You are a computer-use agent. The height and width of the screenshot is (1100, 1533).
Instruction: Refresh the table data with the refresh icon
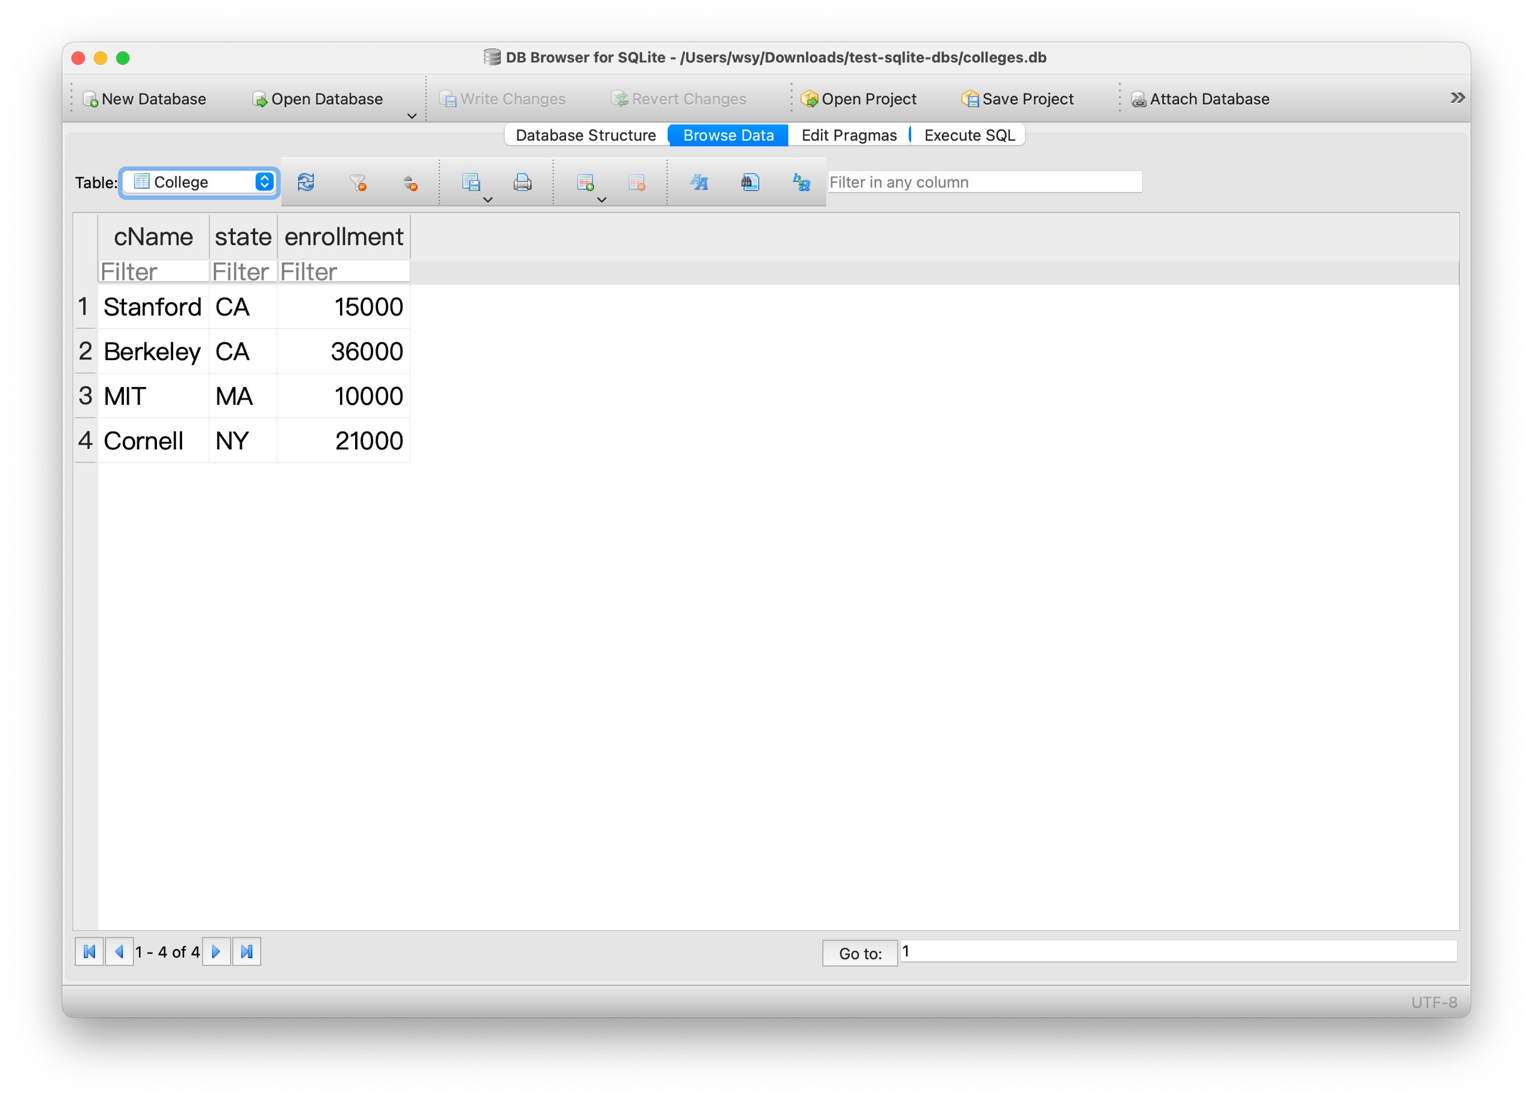305,182
